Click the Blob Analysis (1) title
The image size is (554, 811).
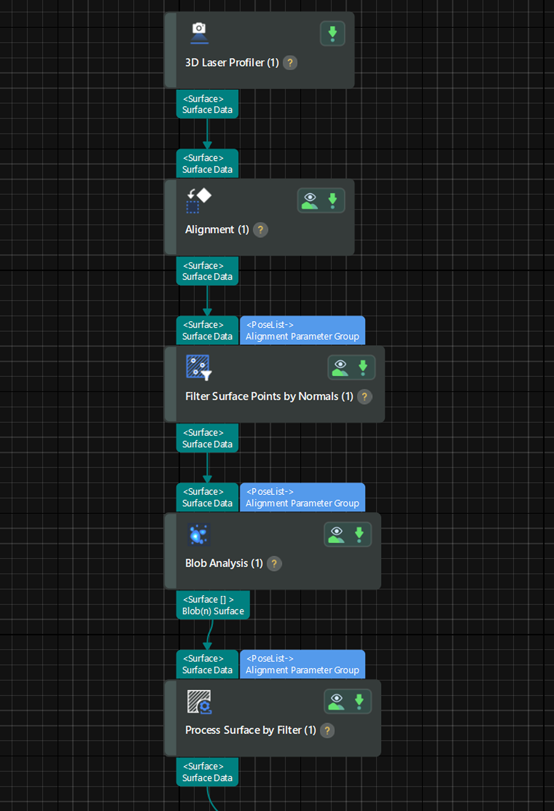click(224, 563)
